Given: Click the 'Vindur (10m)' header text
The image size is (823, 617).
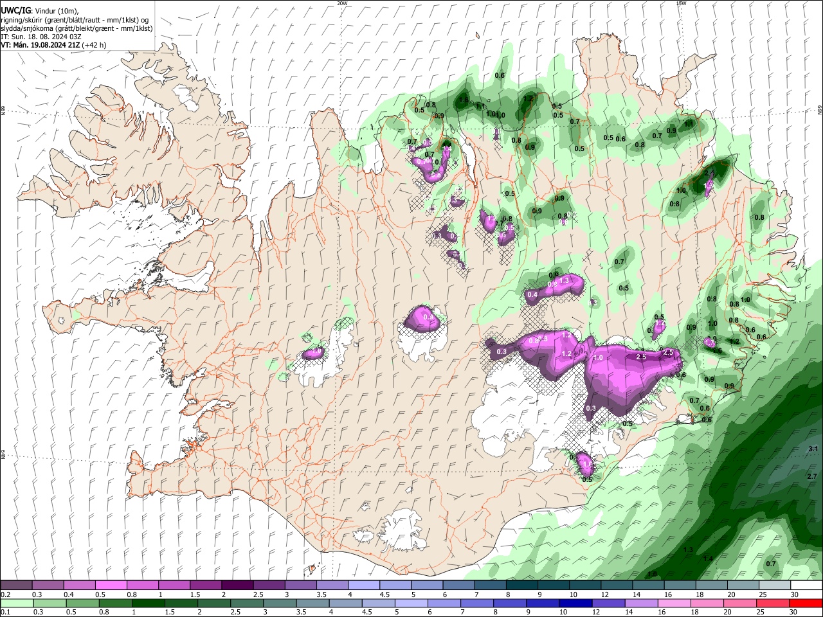Looking at the screenshot, I should 57,11.
